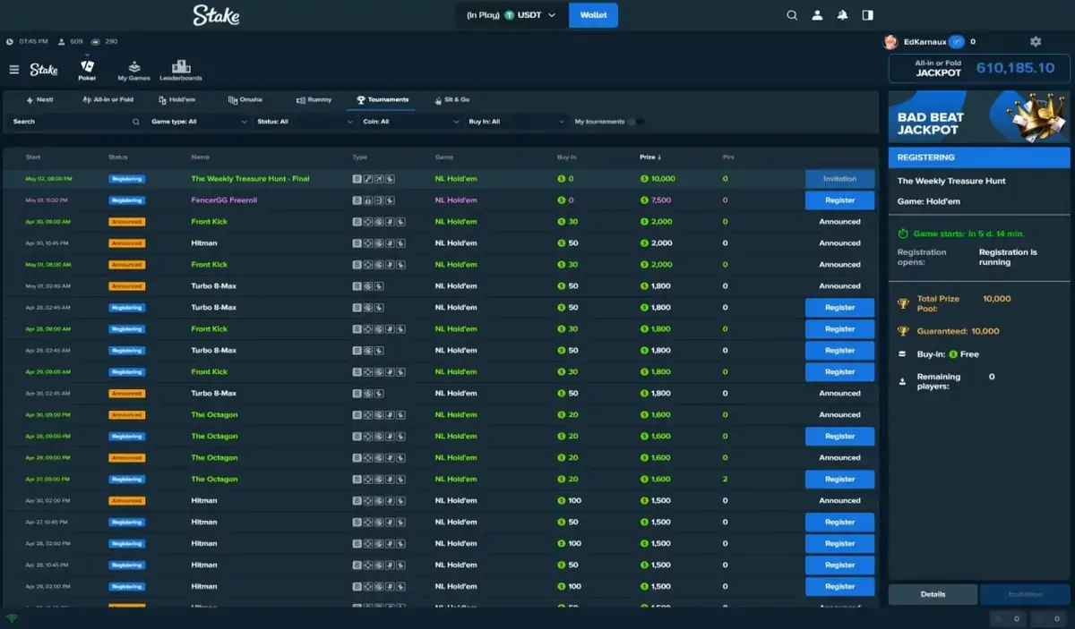This screenshot has height=629, width=1075.
Task: Click the Game column header
Action: [x=444, y=157]
